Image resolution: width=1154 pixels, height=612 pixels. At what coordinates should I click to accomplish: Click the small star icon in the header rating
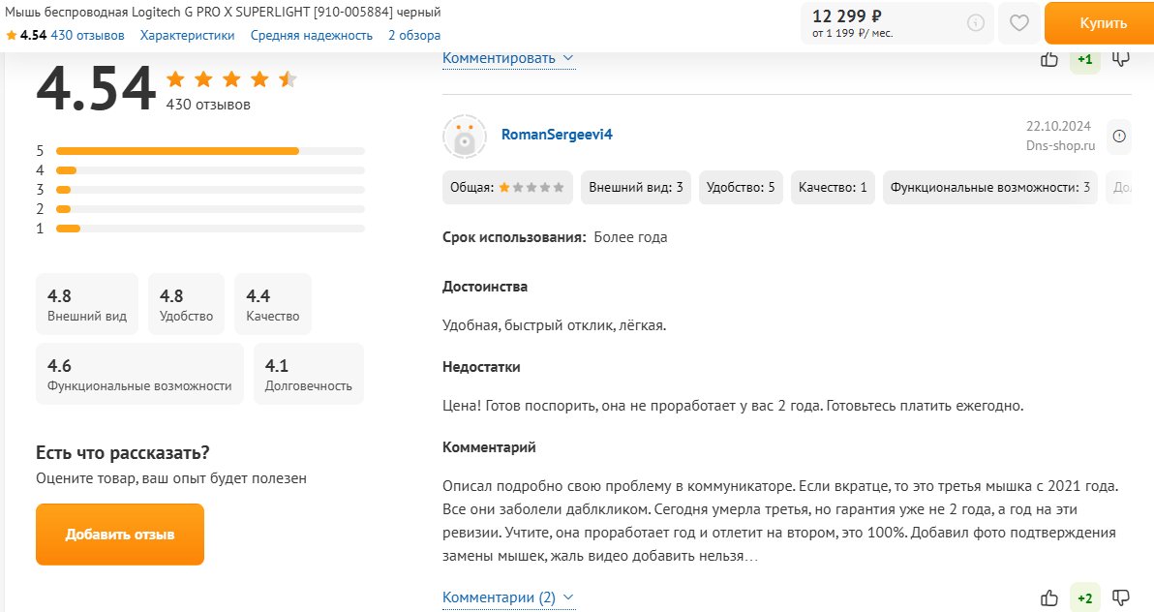click(11, 36)
